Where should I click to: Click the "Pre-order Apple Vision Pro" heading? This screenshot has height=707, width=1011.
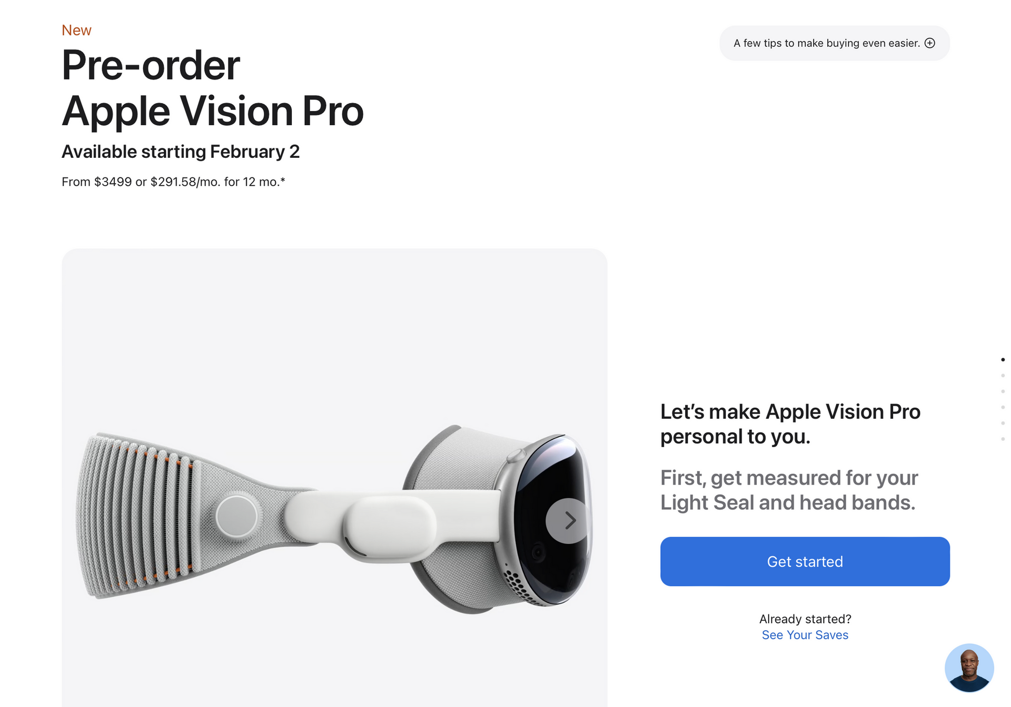[212, 88]
